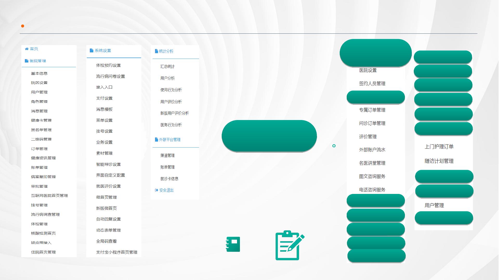Click the logout icon beside 安全退出
The height and width of the screenshot is (280, 499).
click(156, 190)
